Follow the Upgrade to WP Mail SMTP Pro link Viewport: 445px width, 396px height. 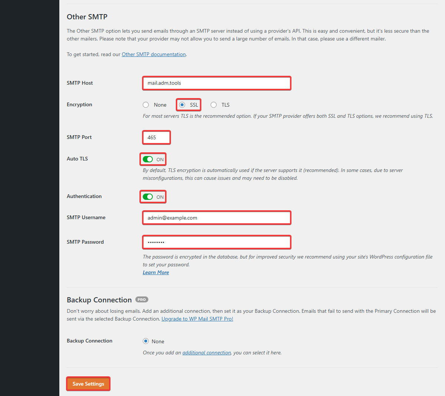[x=197, y=319]
